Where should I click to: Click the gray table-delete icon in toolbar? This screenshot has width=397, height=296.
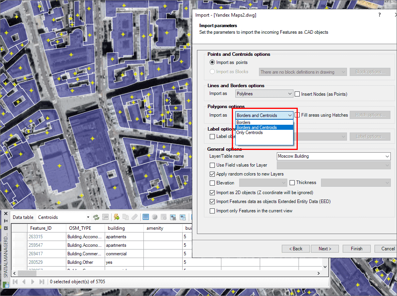164,217
